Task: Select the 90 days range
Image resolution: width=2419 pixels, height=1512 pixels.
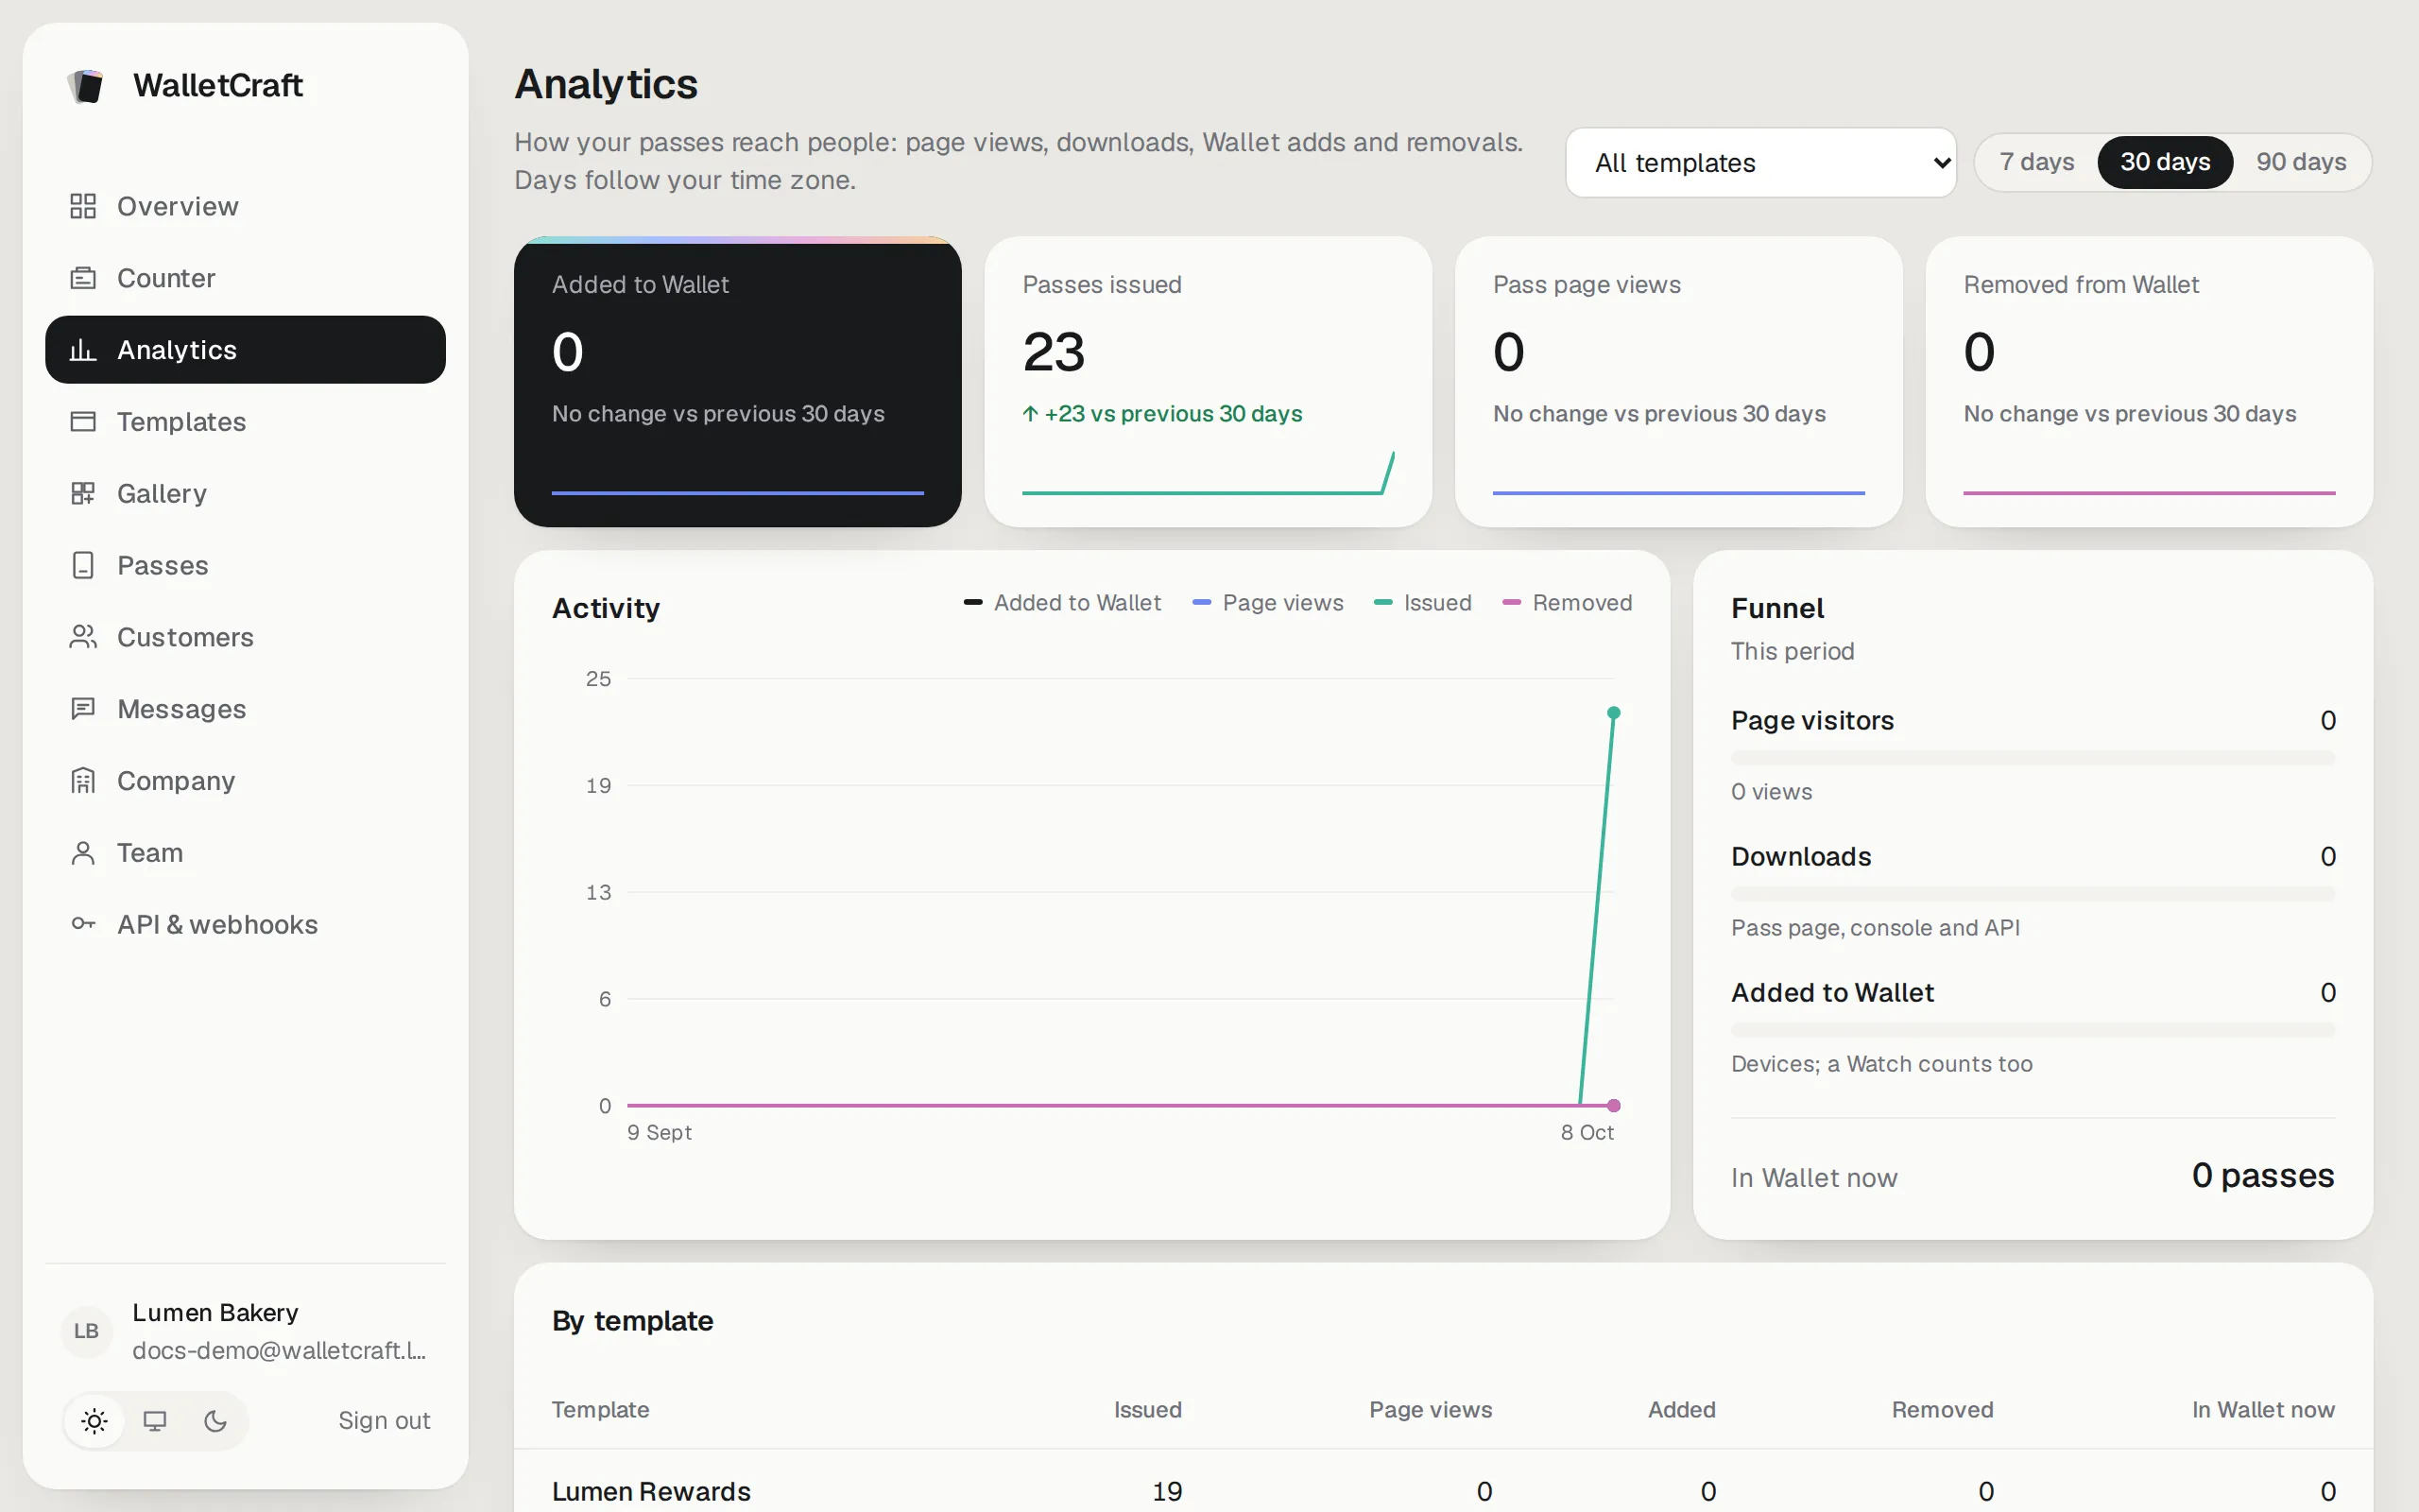Action: 2301,162
